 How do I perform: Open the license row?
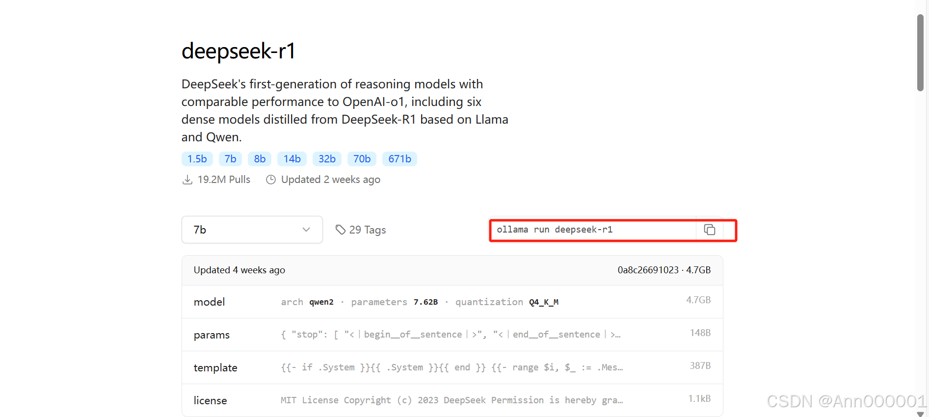pos(452,400)
